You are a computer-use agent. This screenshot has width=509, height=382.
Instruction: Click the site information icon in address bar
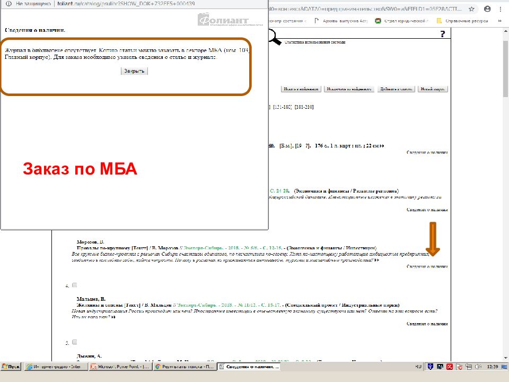click(8, 4)
